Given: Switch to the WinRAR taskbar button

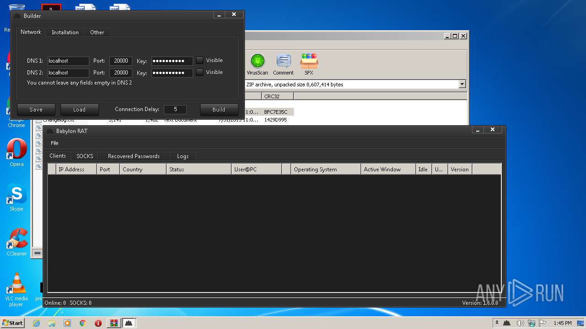Looking at the screenshot, I should [114, 323].
